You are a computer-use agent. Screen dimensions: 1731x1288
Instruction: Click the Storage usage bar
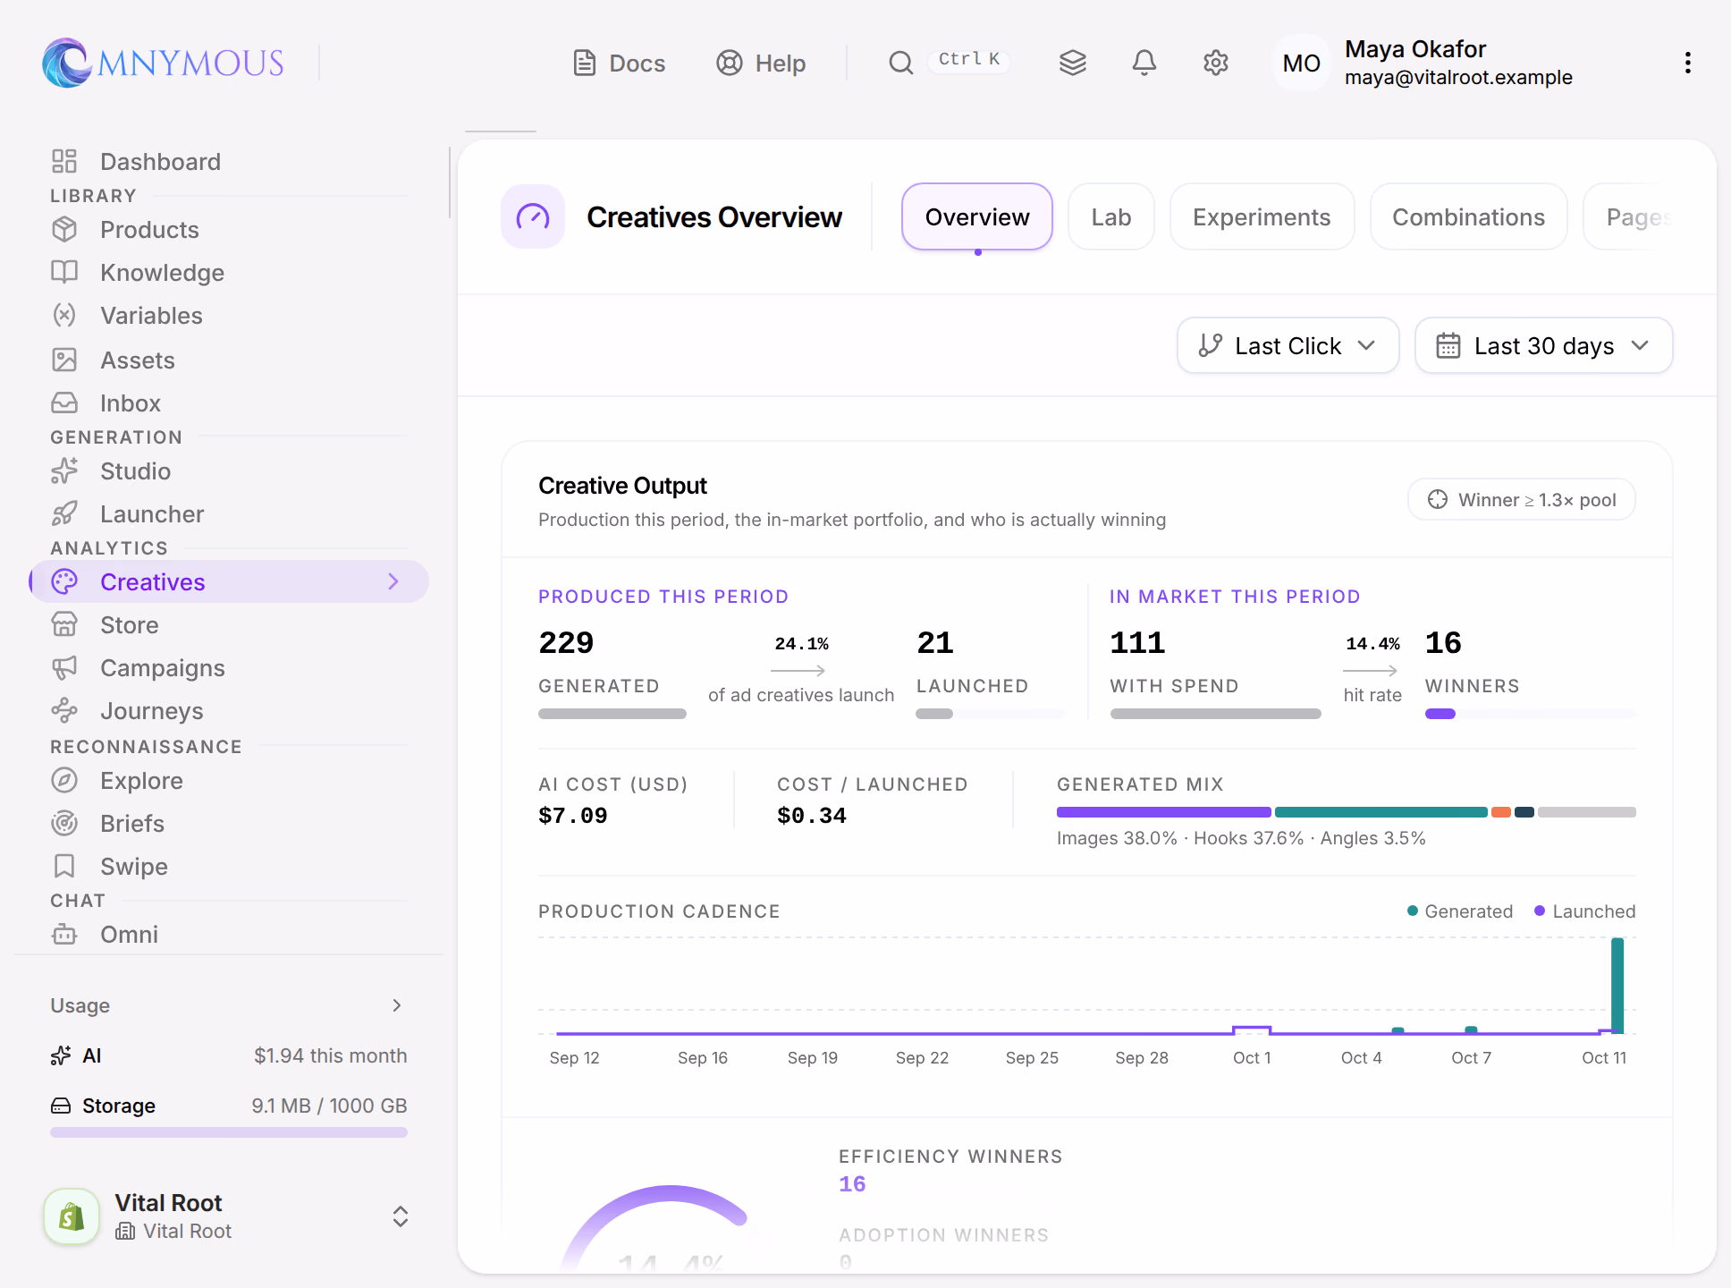coord(229,1132)
